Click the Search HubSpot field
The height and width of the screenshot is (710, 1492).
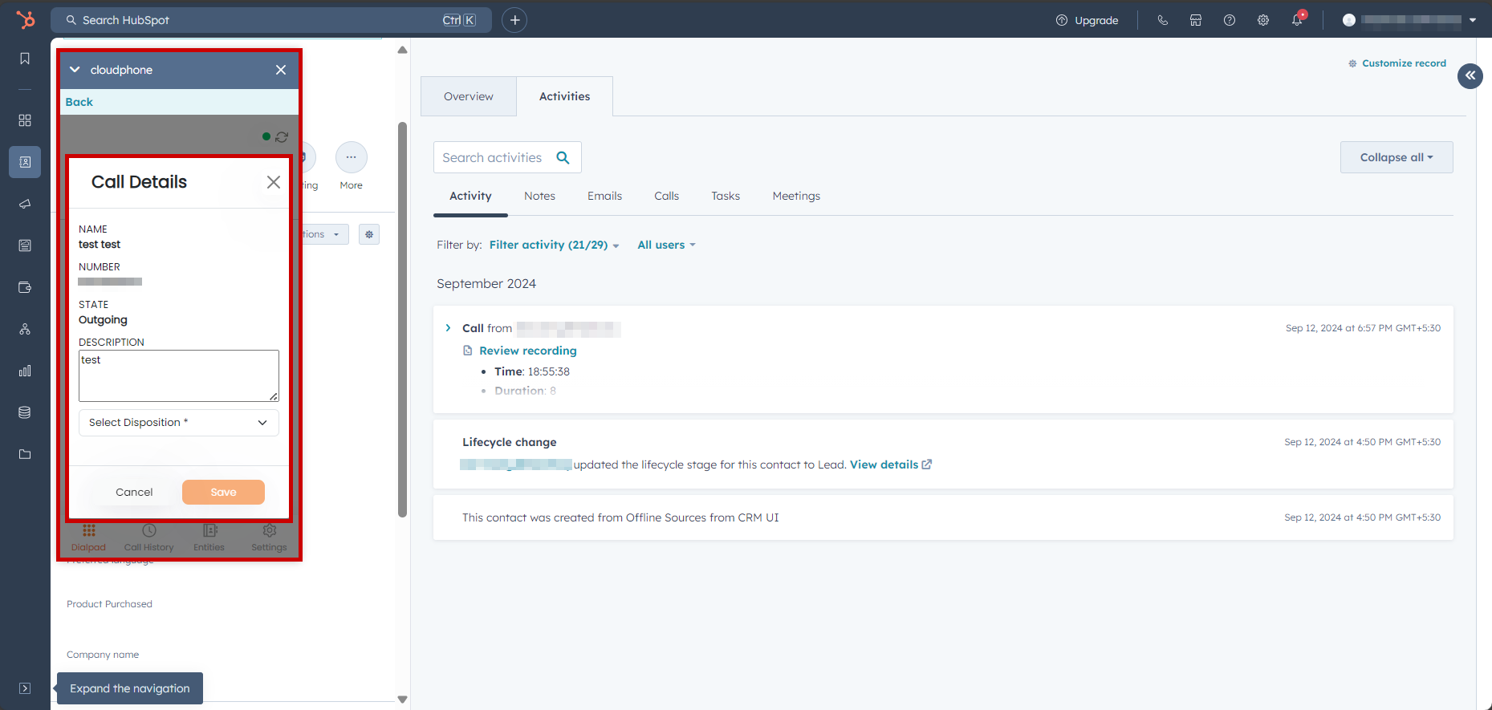click(x=271, y=20)
